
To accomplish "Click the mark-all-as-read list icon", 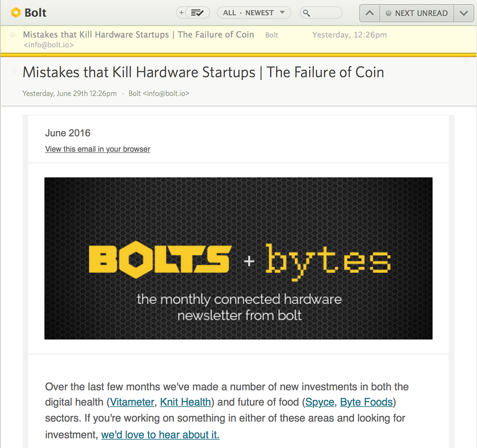I will coord(197,12).
